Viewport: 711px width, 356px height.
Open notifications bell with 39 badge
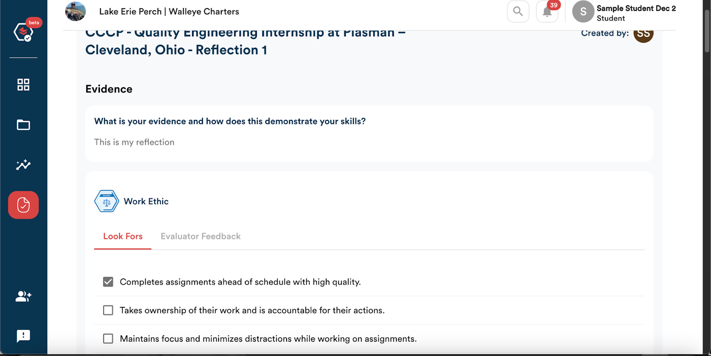pyautogui.click(x=547, y=12)
